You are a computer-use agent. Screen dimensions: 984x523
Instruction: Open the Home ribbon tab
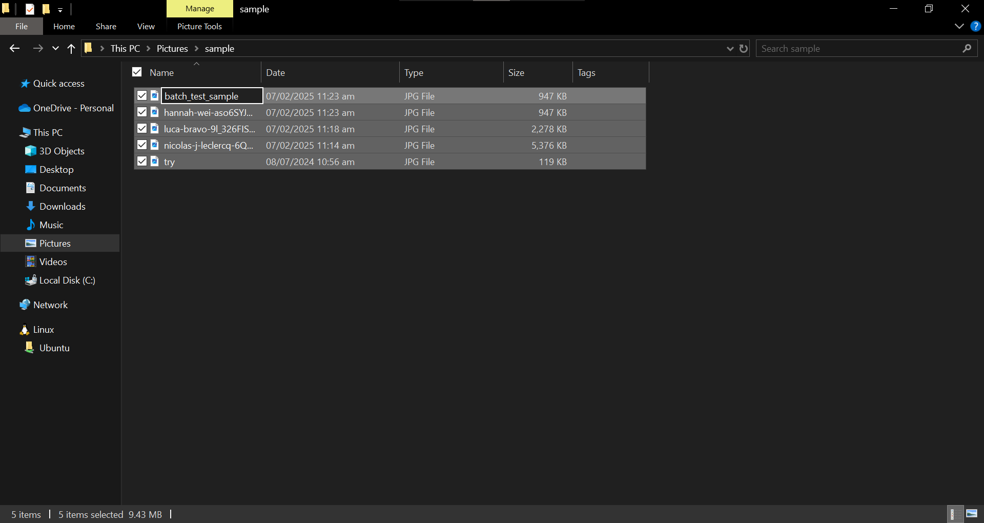(64, 26)
